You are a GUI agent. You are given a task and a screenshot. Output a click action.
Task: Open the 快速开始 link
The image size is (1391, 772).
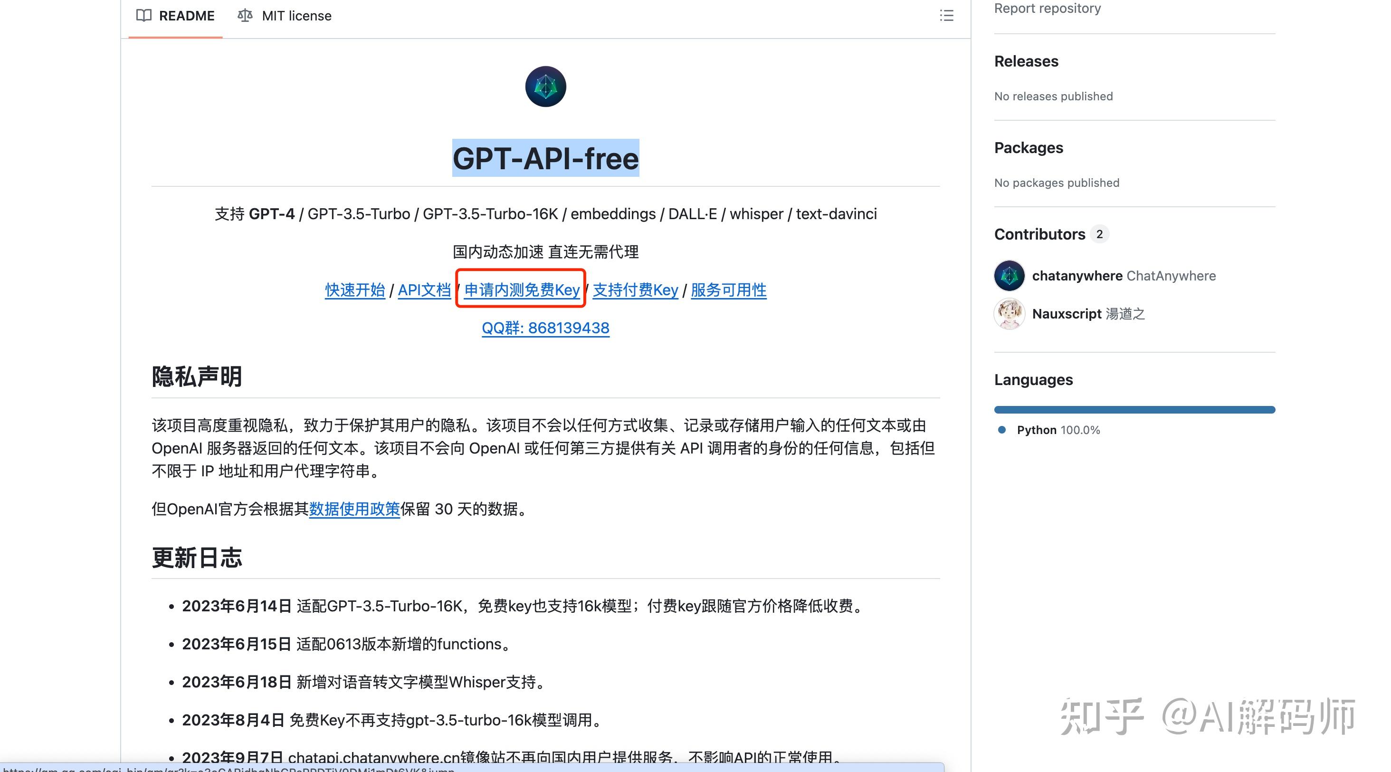coord(354,290)
